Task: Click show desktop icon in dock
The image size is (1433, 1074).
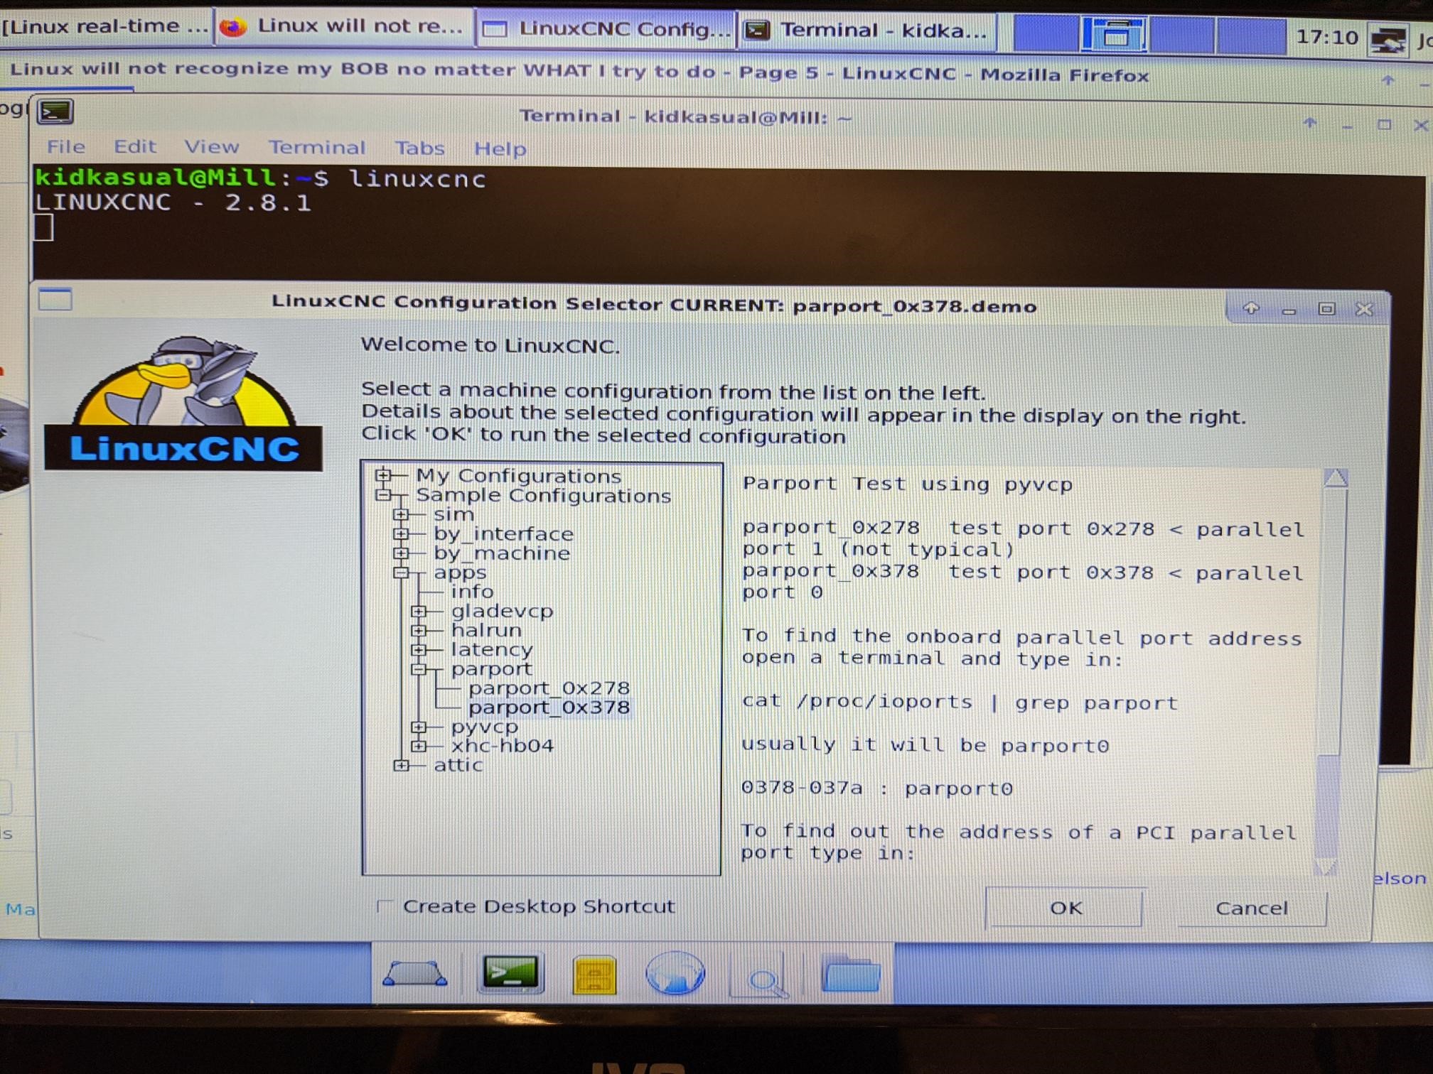Action: click(x=415, y=973)
